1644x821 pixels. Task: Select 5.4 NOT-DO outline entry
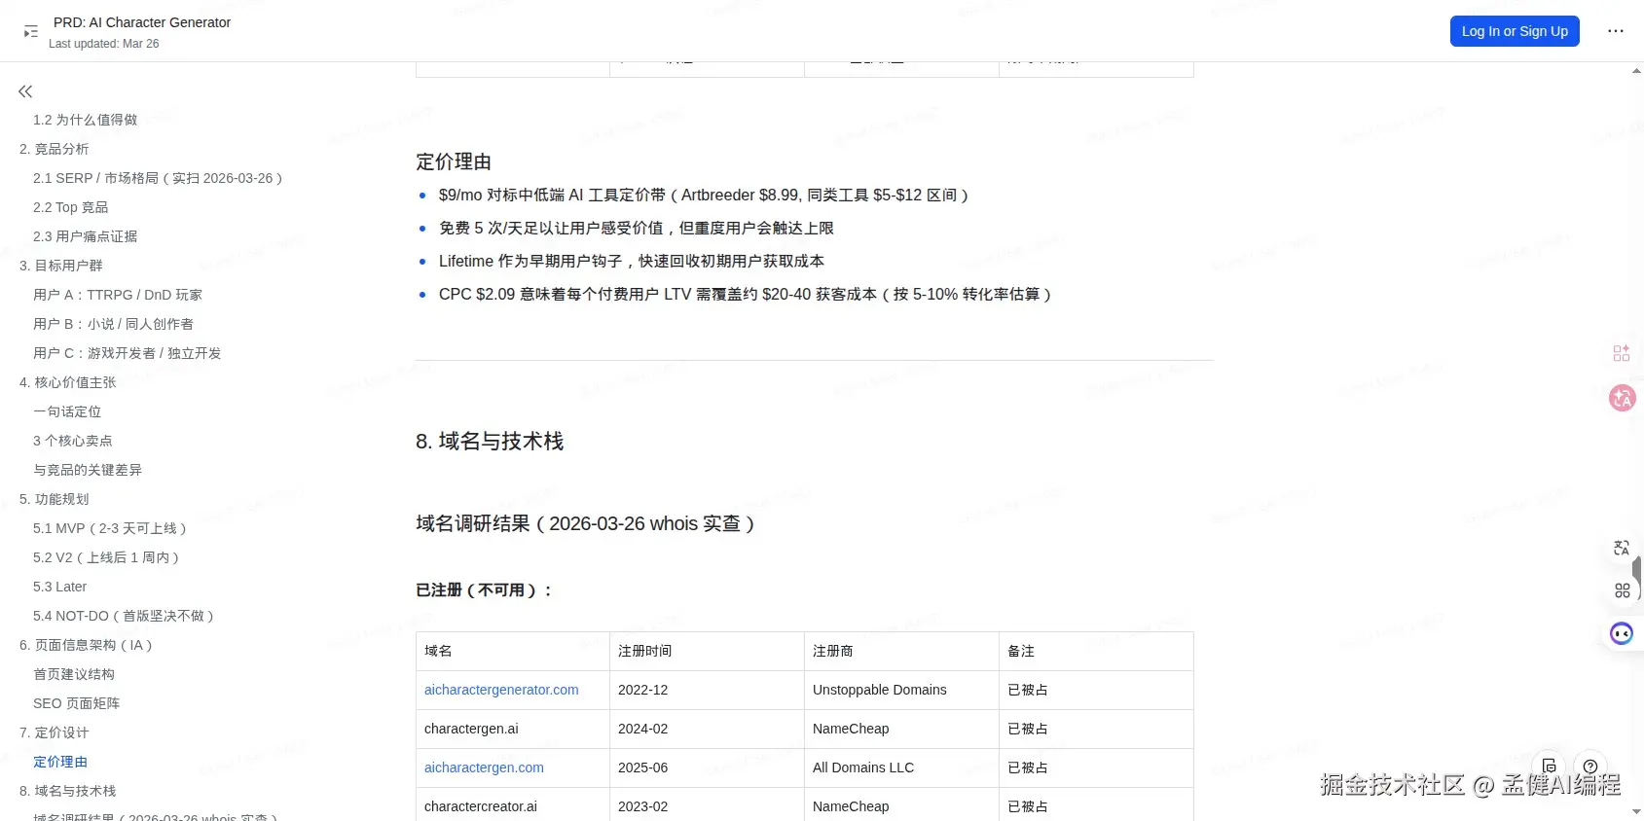pyautogui.click(x=124, y=616)
